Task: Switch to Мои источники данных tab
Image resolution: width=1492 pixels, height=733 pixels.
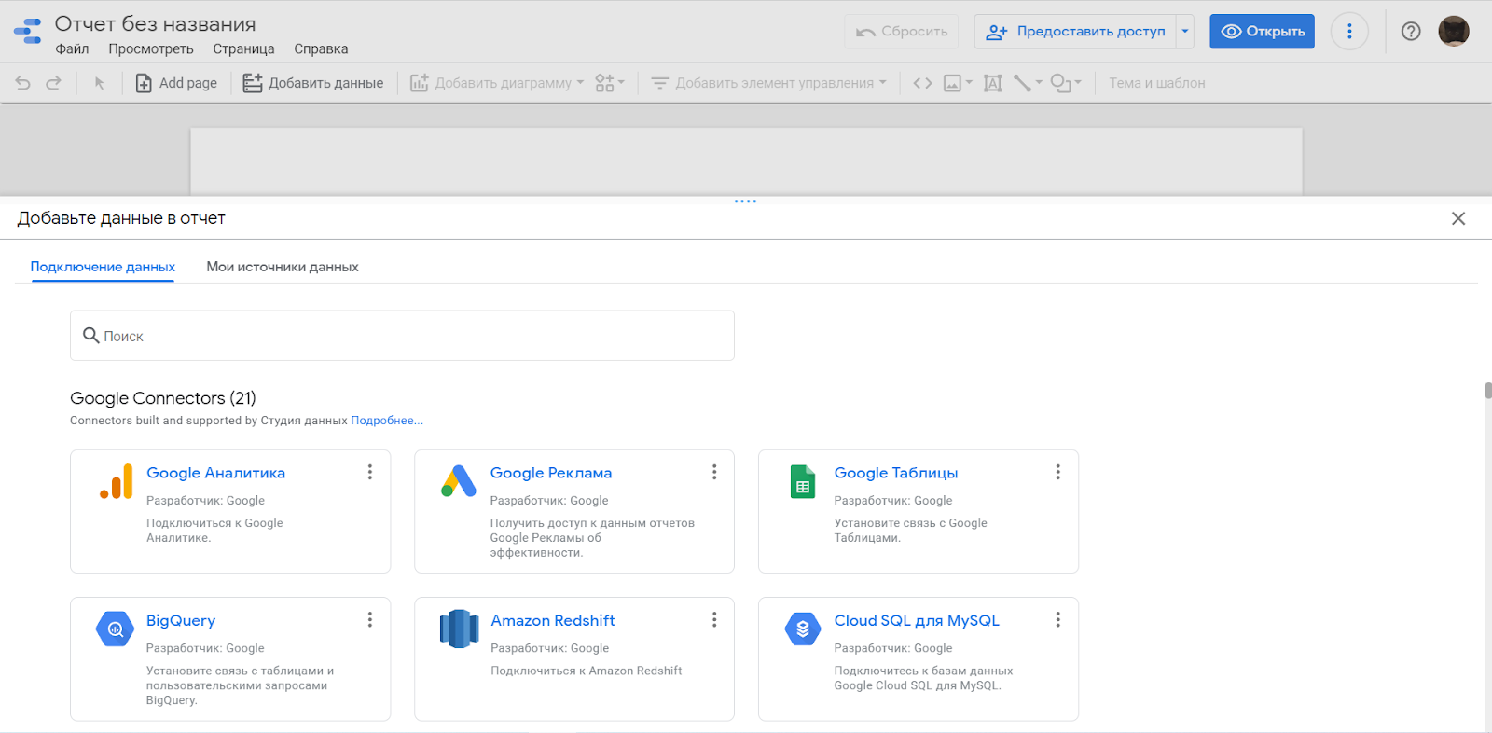Action: pos(283,267)
